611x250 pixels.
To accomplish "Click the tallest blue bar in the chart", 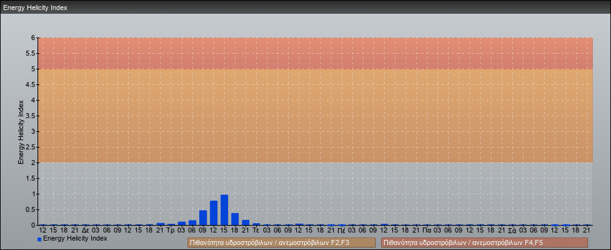I will [x=224, y=210].
